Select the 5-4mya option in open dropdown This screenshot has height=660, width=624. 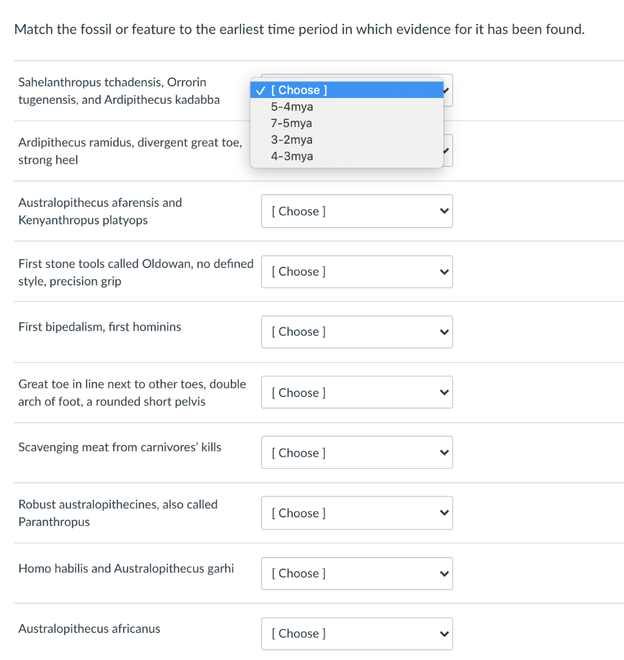(x=292, y=107)
